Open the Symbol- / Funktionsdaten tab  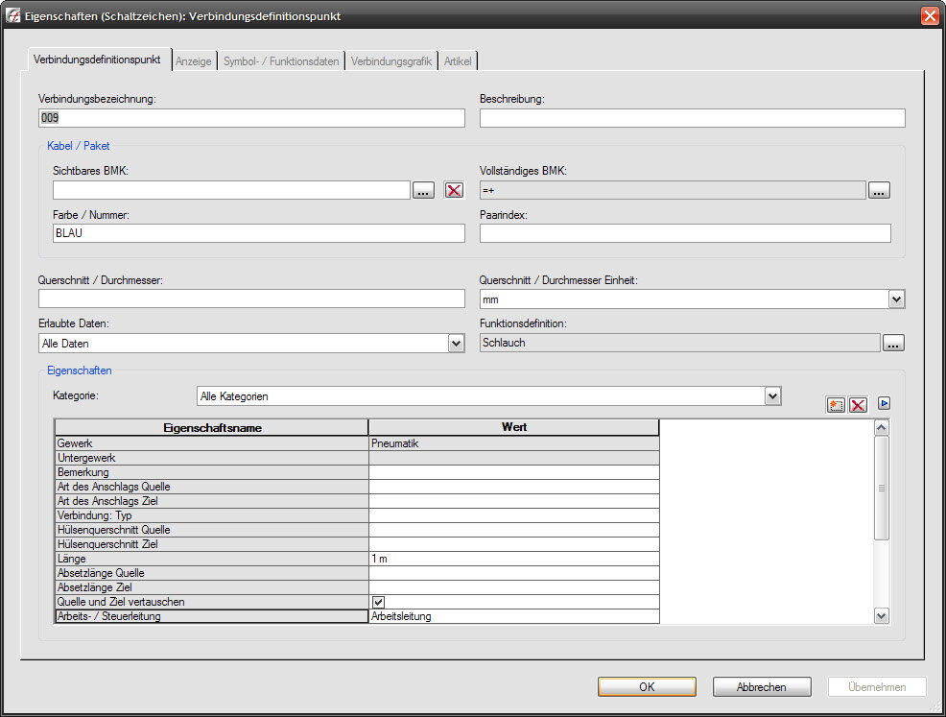point(281,61)
